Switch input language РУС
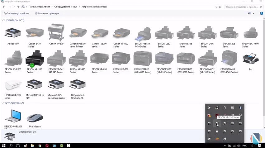Viewport: 265px width, 148px height. [x=244, y=146]
